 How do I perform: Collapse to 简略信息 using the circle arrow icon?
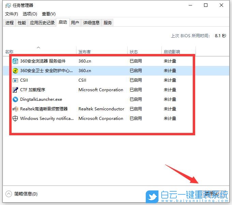click(9, 194)
